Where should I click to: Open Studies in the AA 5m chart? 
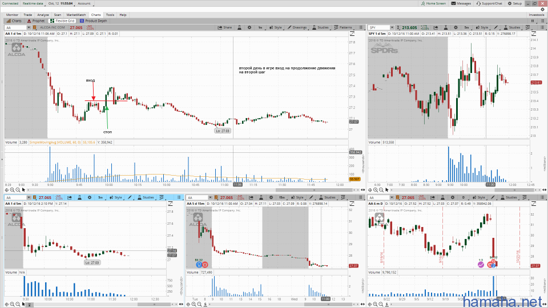(146, 197)
